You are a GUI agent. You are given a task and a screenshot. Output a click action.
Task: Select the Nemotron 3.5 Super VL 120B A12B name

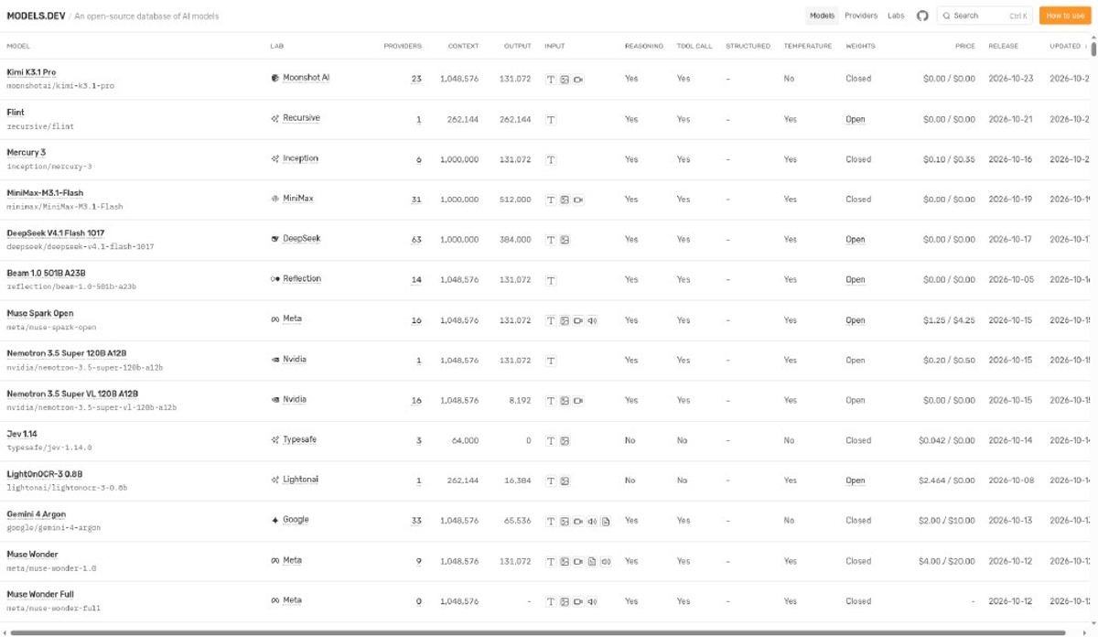[x=72, y=394]
